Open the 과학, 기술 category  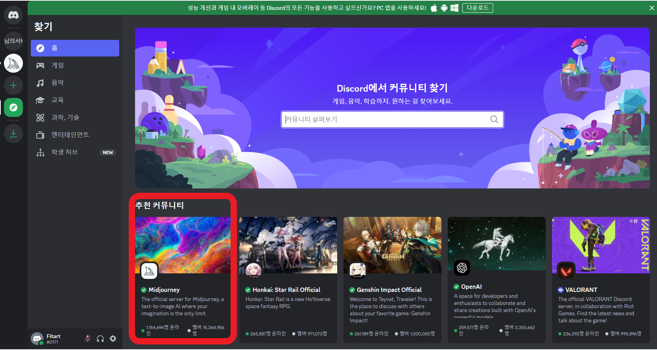(75, 118)
